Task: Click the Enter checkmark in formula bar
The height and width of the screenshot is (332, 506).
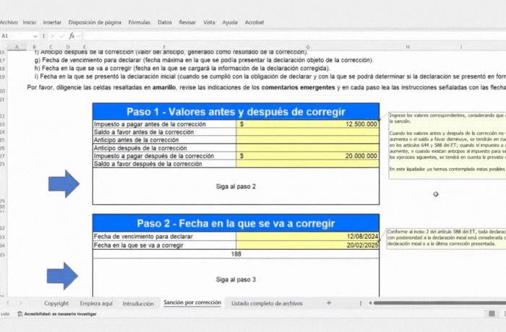Action: pyautogui.click(x=61, y=35)
